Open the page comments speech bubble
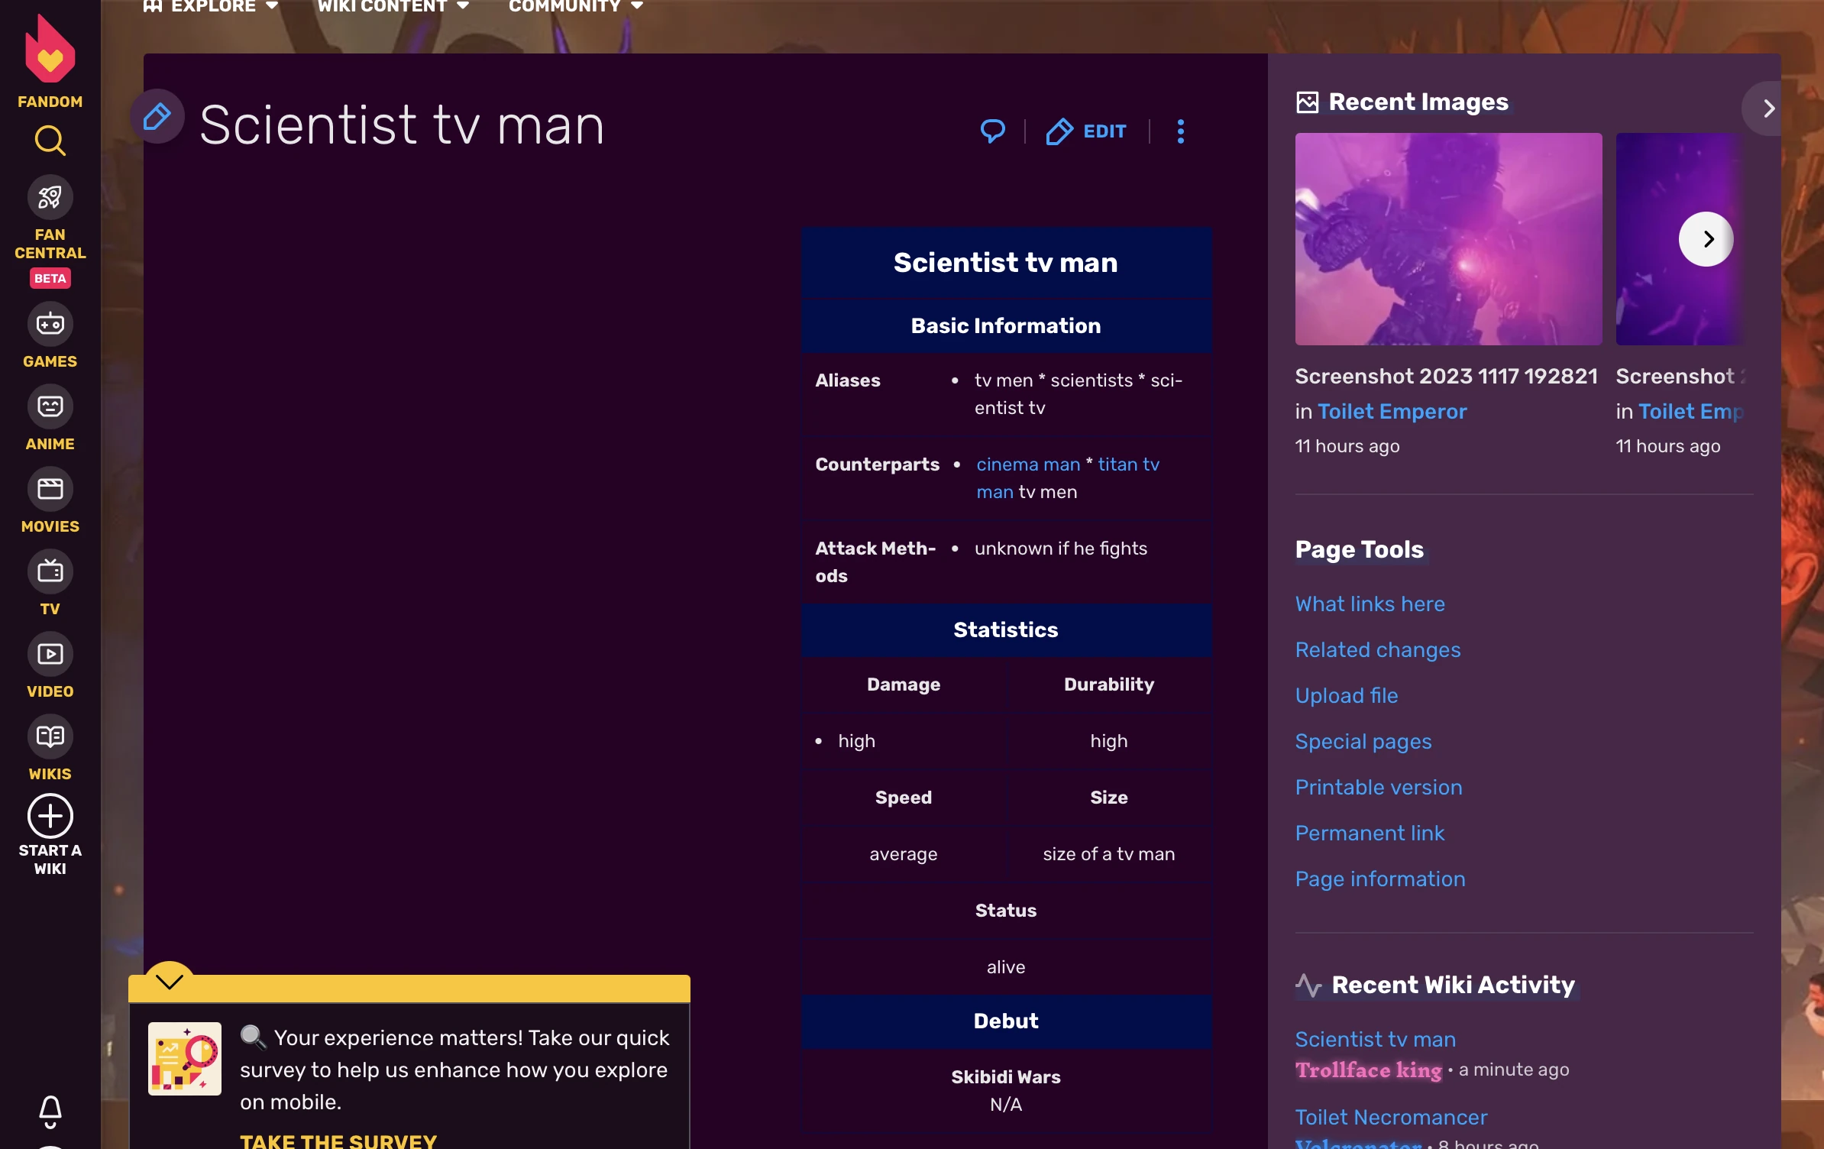Viewport: 1824px width, 1149px height. click(x=992, y=131)
